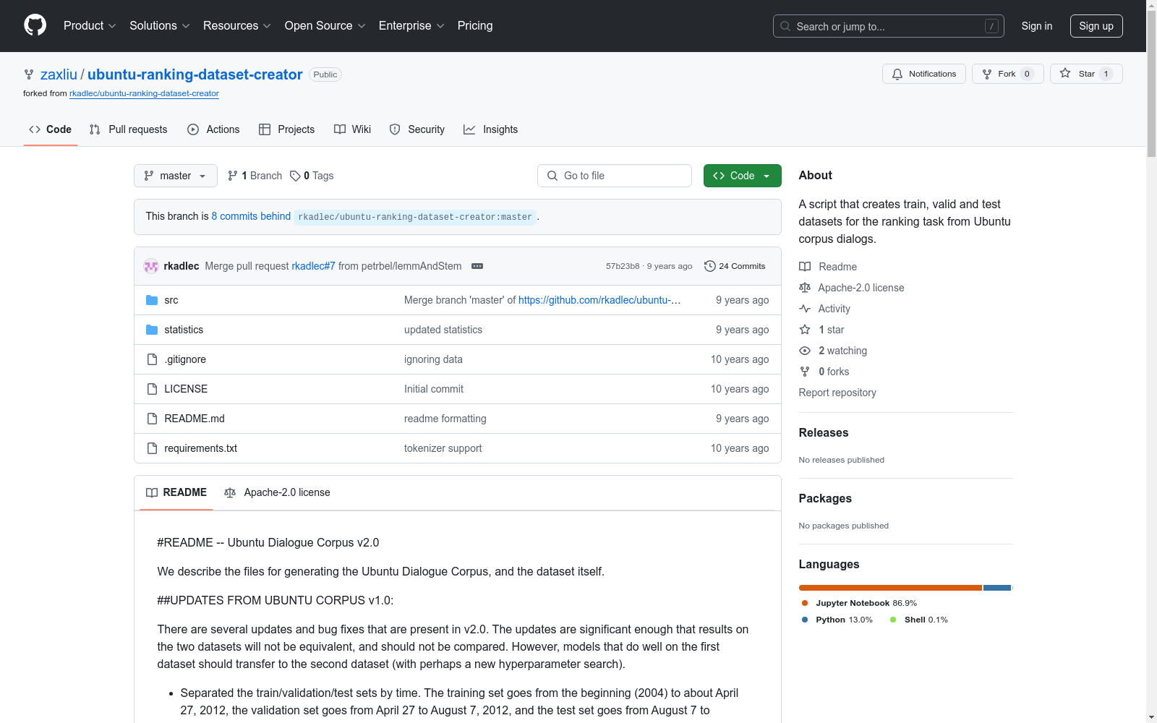Click the rkadlec avatar image
Image resolution: width=1157 pixels, height=723 pixels.
click(151, 266)
